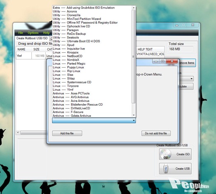The height and width of the screenshot is (194, 216).
Task: Collapse the open category combo box arrow
Action: tap(134, 121)
